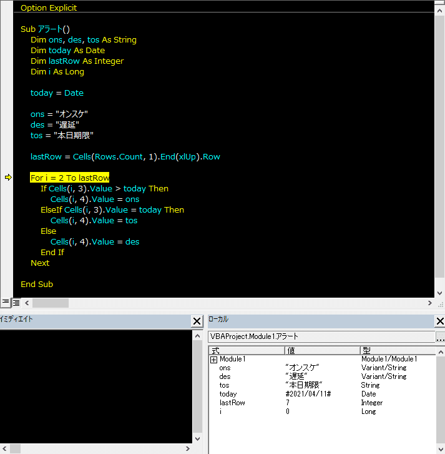Select the des variable row

322,376
